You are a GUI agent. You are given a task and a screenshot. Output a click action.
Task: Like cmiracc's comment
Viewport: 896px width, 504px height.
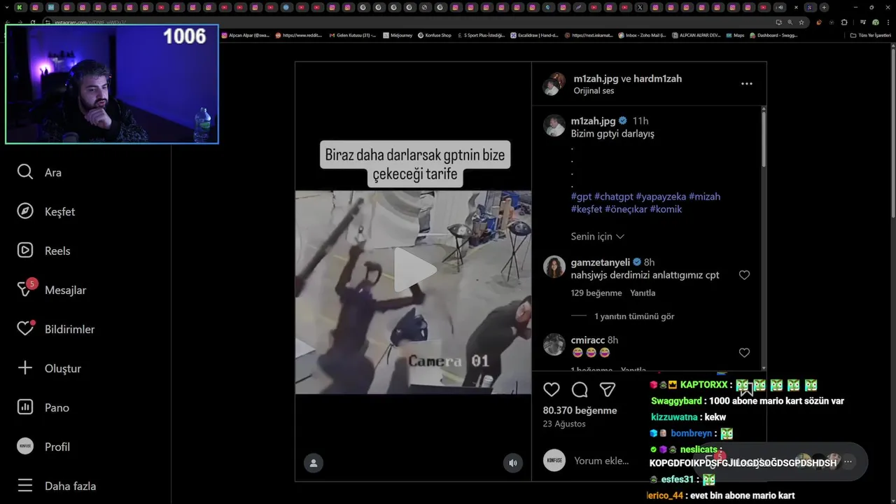(x=744, y=353)
